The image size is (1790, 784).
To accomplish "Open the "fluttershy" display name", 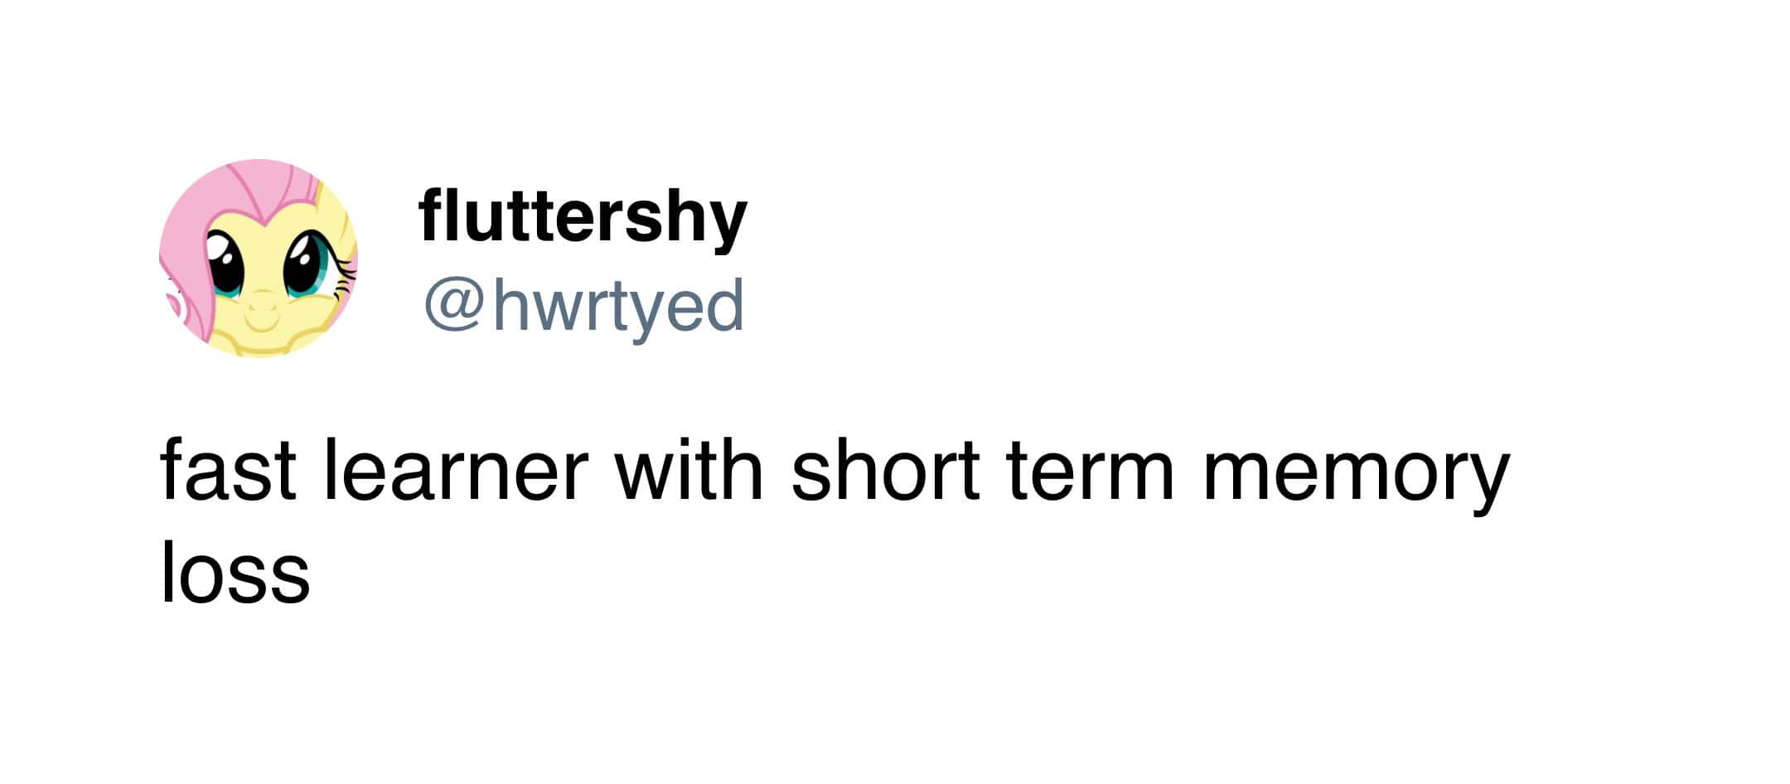I will [x=583, y=217].
